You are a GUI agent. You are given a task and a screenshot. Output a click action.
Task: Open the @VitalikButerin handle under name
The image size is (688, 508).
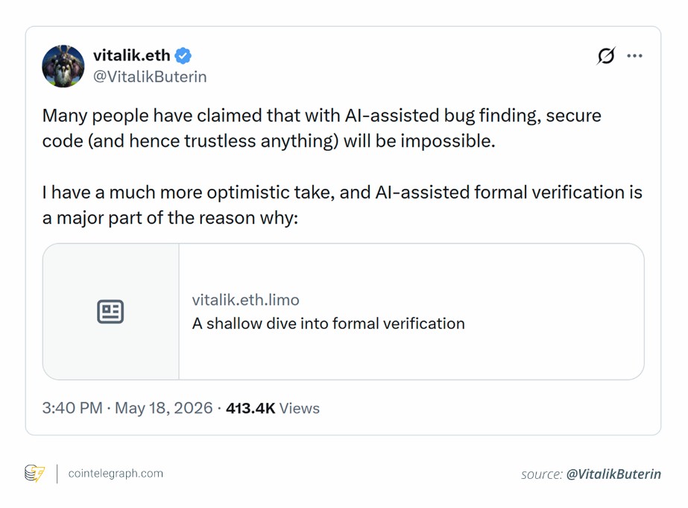150,77
